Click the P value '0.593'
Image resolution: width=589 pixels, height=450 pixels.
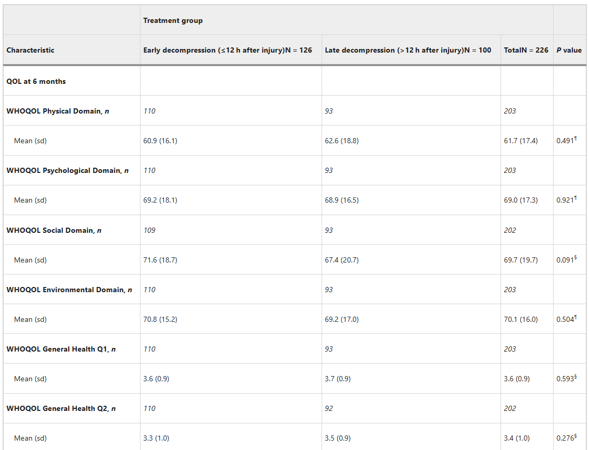(x=566, y=379)
